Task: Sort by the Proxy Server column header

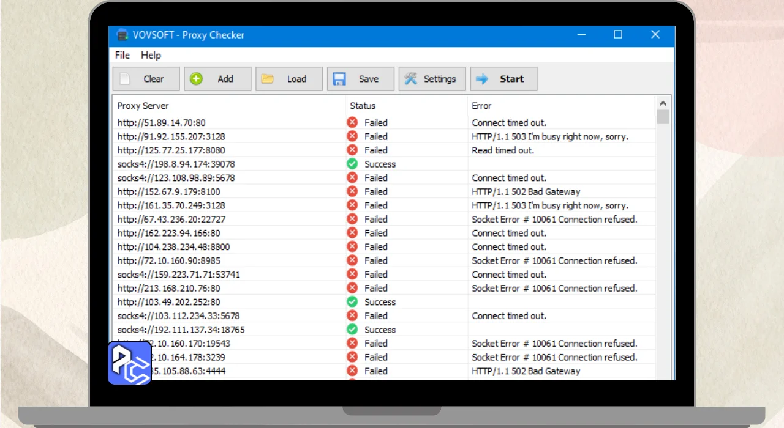Action: click(x=143, y=106)
